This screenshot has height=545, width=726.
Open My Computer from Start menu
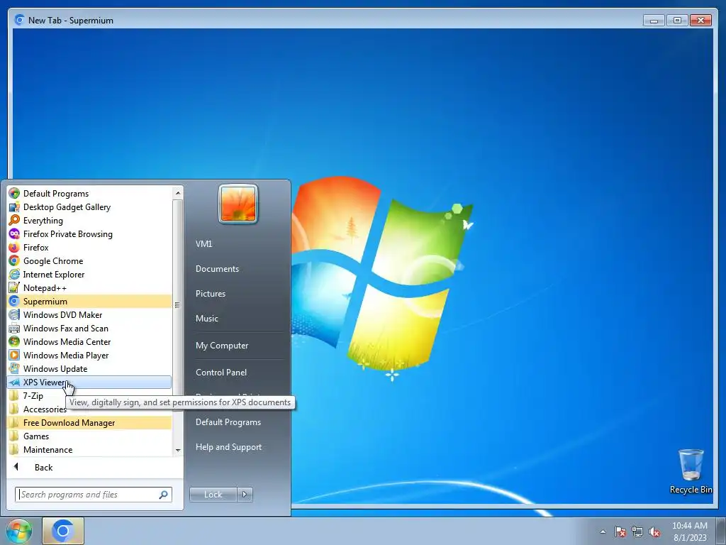click(x=222, y=346)
